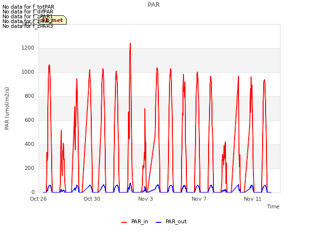Click the blue PAR_out legend swatch

(x=159, y=222)
